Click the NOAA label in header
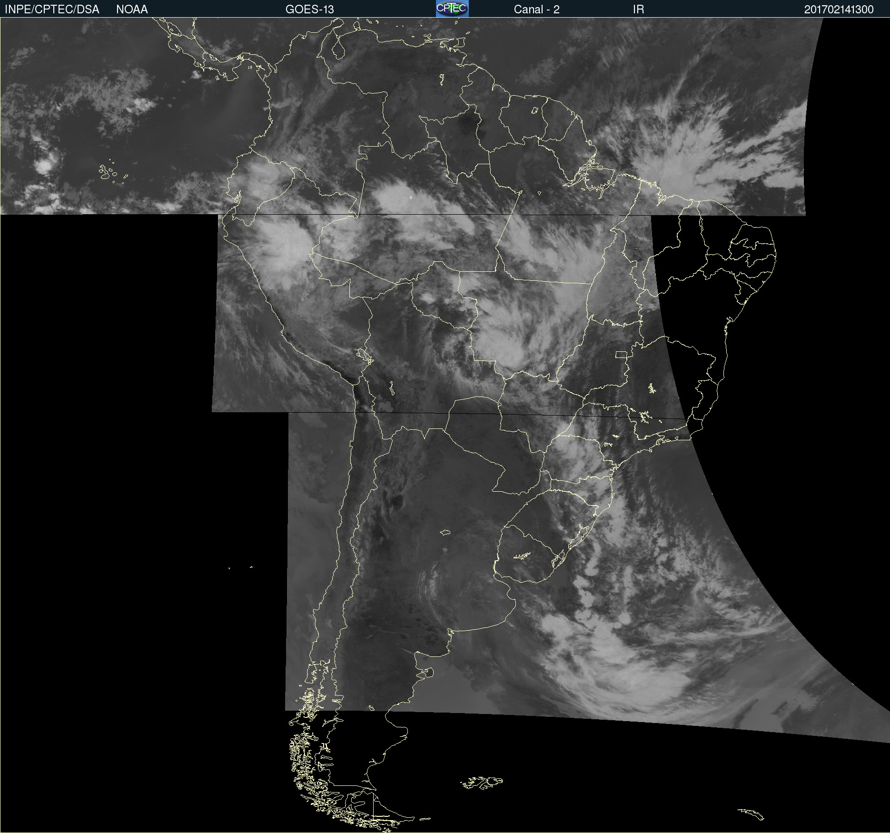Viewport: 890px width, 833px height. [132, 10]
